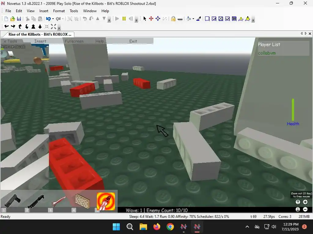Image resolution: width=313 pixels, height=234 pixels.
Task: Cut selection with the scissors icon
Action: tap(28, 19)
